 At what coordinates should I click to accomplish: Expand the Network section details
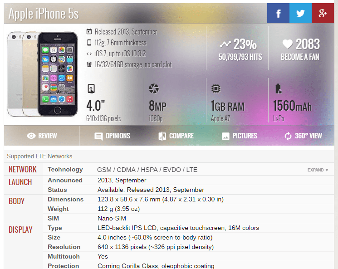click(318, 170)
